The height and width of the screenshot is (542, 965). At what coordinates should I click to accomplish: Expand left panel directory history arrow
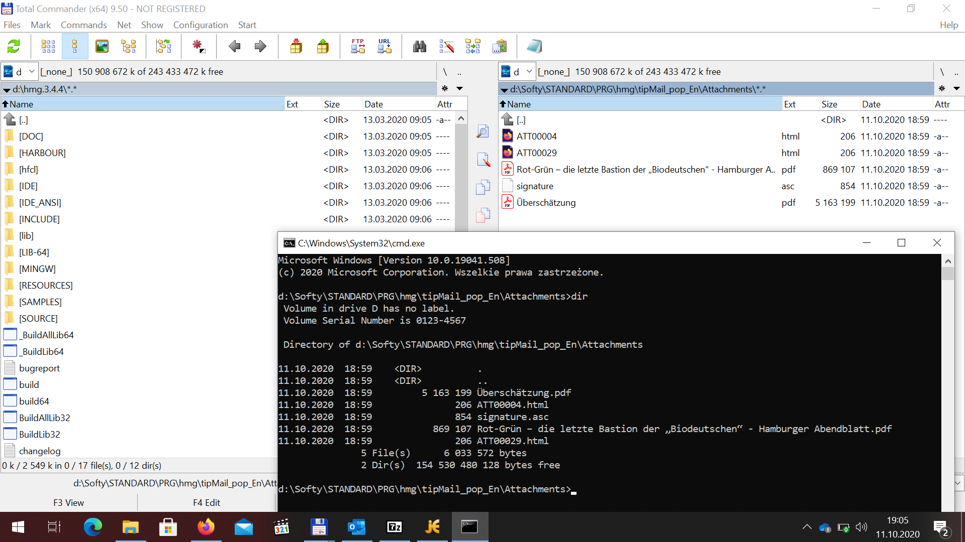click(x=459, y=89)
